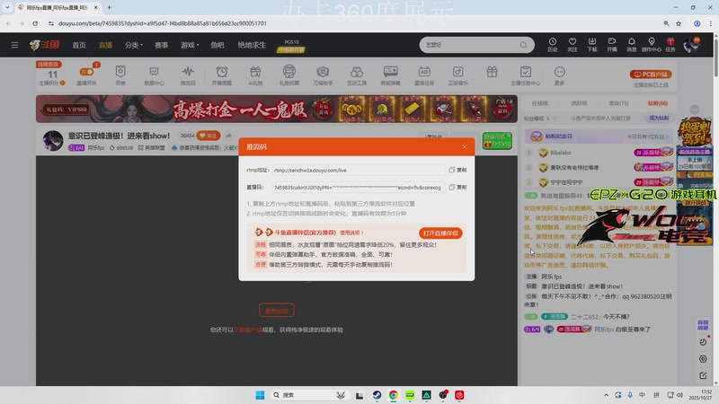Copy the rtmp address with 复制

[457, 170]
